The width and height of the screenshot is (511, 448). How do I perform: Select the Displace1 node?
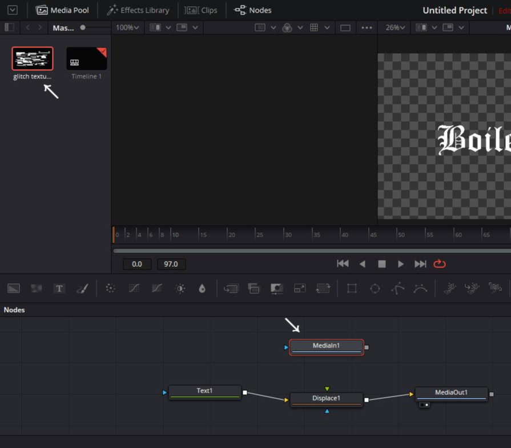pos(326,400)
